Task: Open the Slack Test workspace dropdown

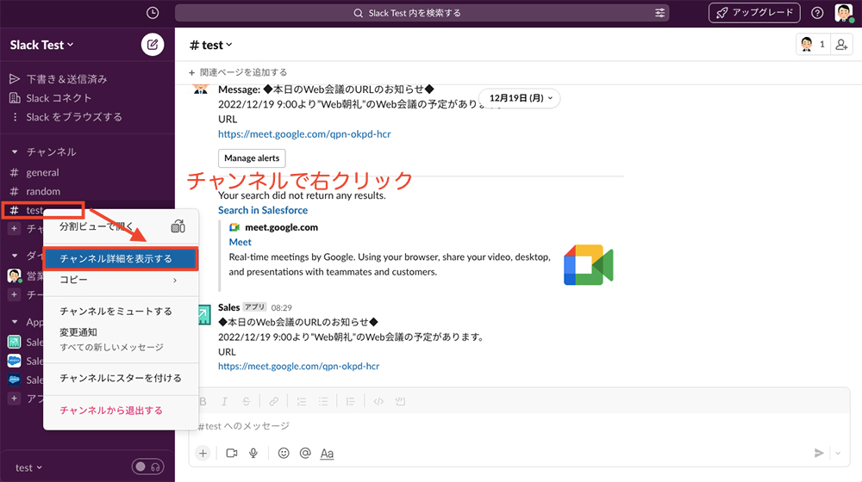Action: click(41, 45)
